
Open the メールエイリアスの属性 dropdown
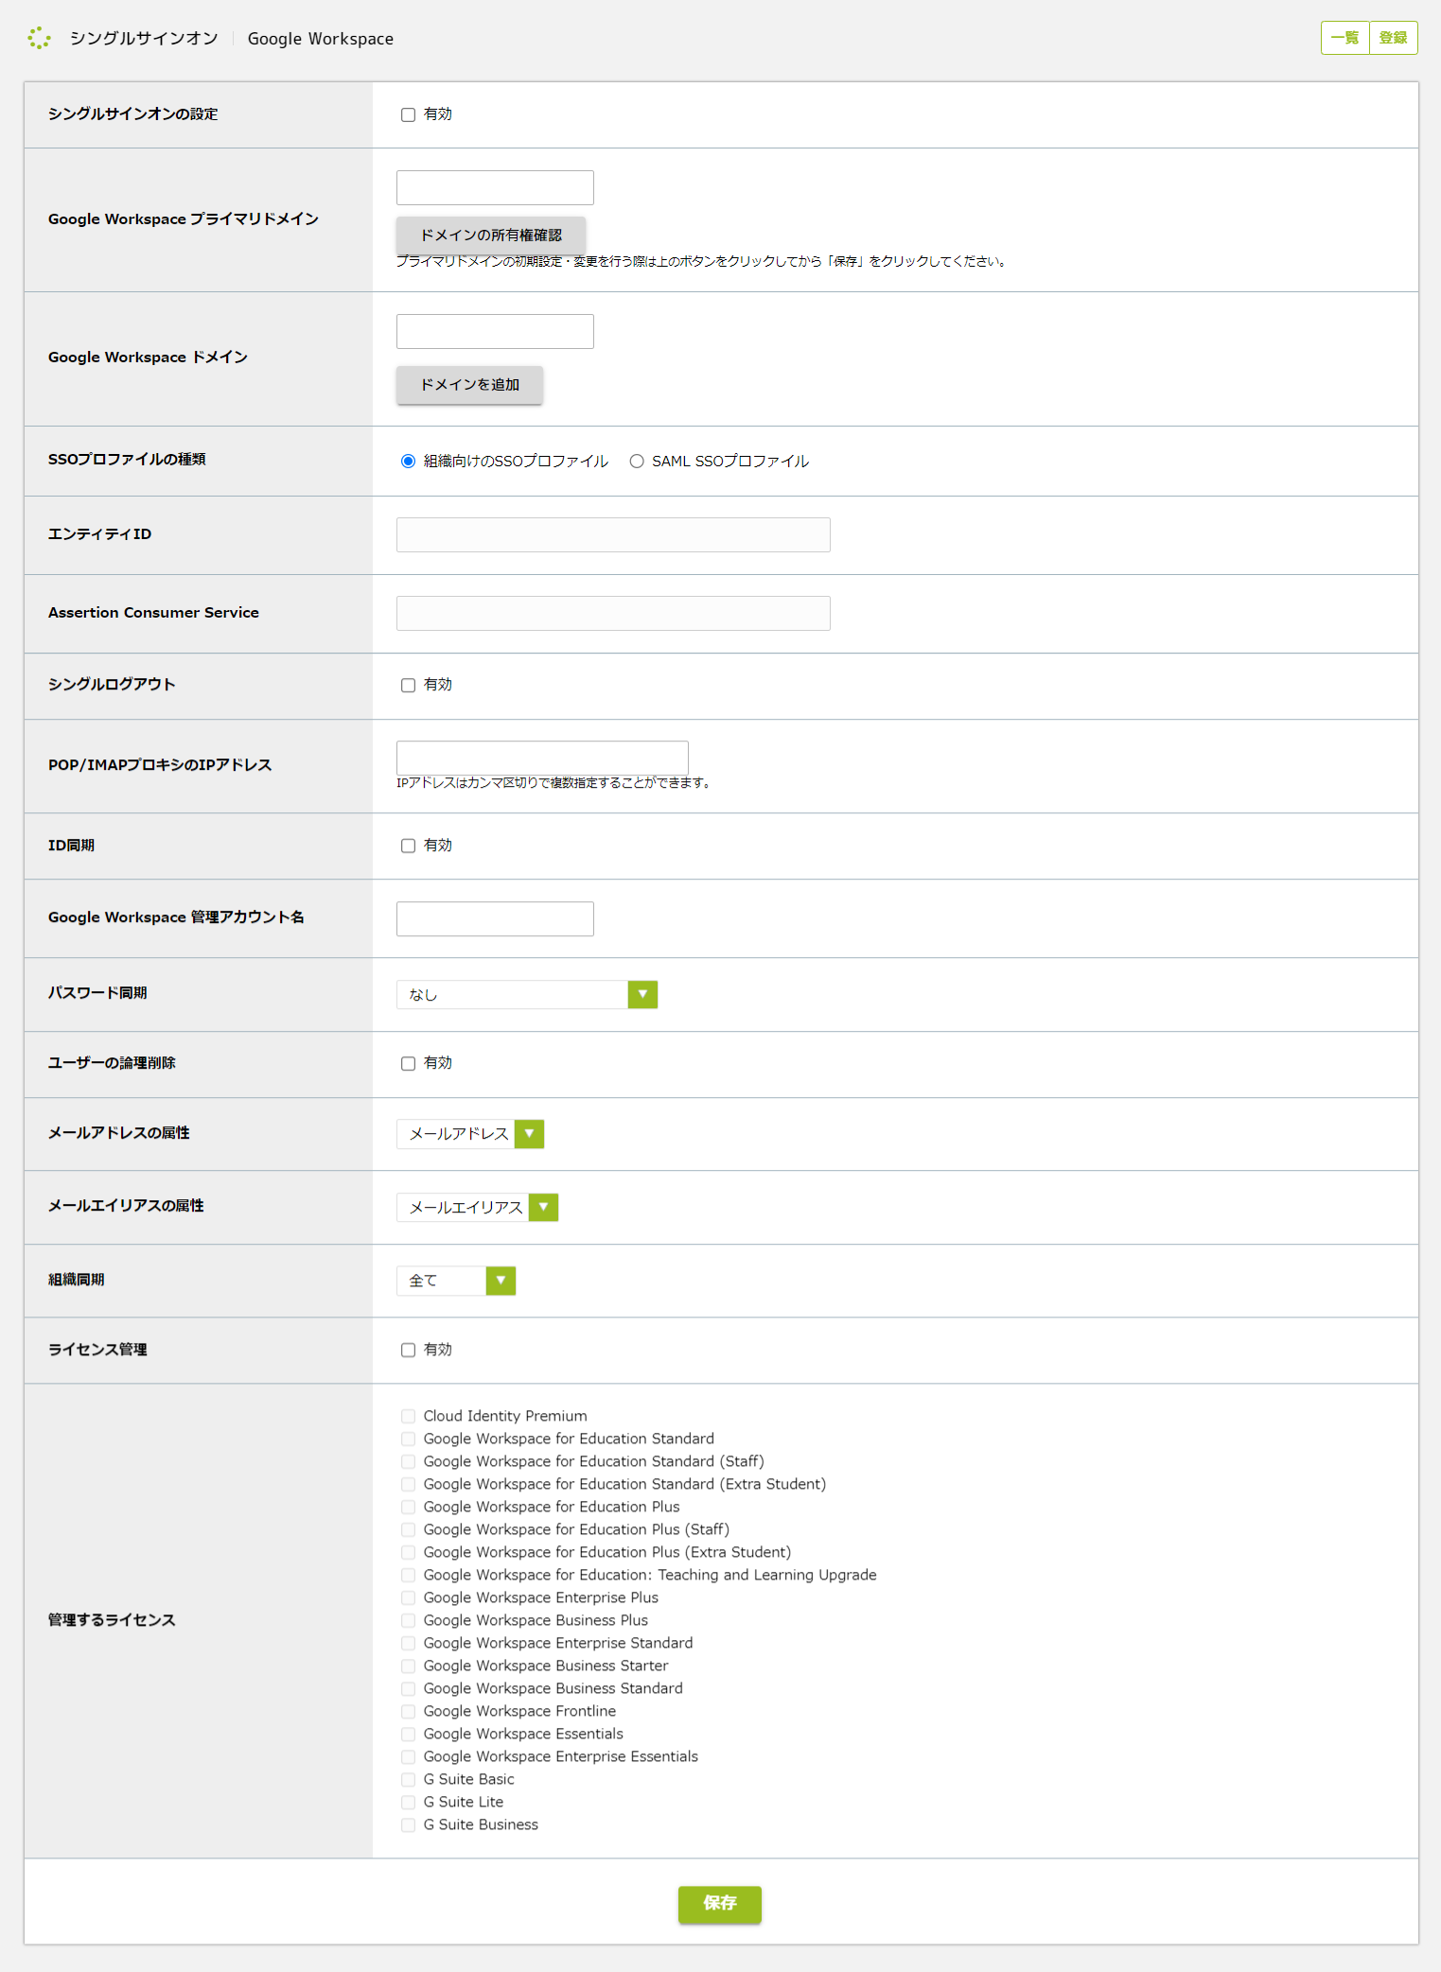click(477, 1207)
